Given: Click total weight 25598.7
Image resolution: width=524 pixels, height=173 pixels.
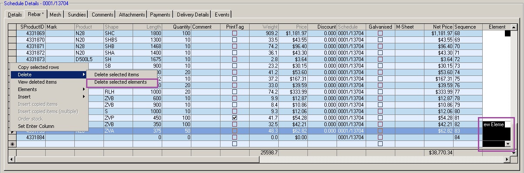Looking at the screenshot, I should point(264,153).
